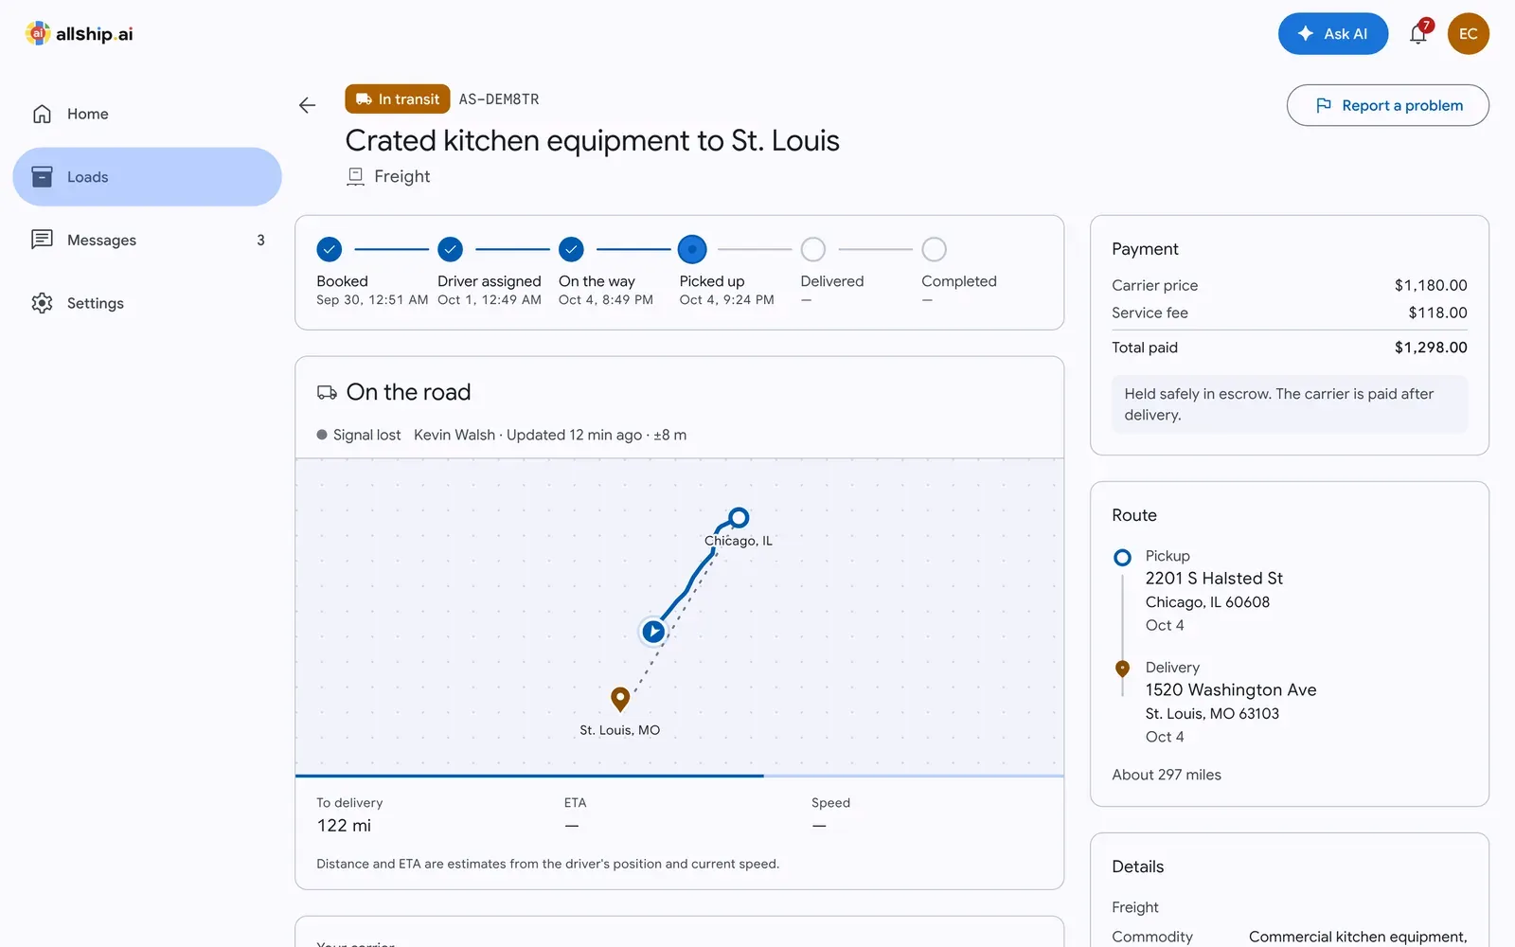This screenshot has width=1515, height=947.
Task: Click the Carrier price $1,180.00 amount
Action: pos(1431,285)
